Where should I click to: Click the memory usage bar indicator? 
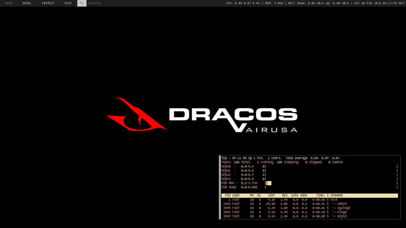coord(268,183)
